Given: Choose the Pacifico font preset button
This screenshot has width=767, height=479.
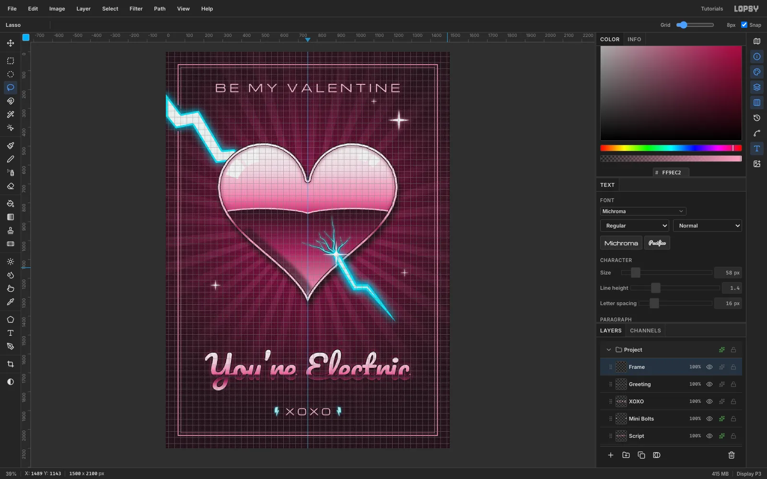Looking at the screenshot, I should (657, 243).
